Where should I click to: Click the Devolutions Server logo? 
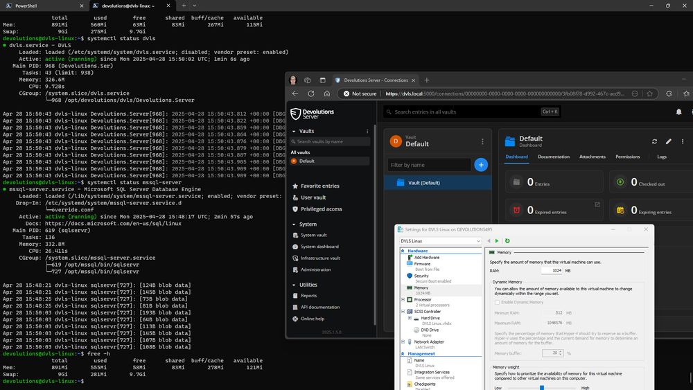pos(312,114)
